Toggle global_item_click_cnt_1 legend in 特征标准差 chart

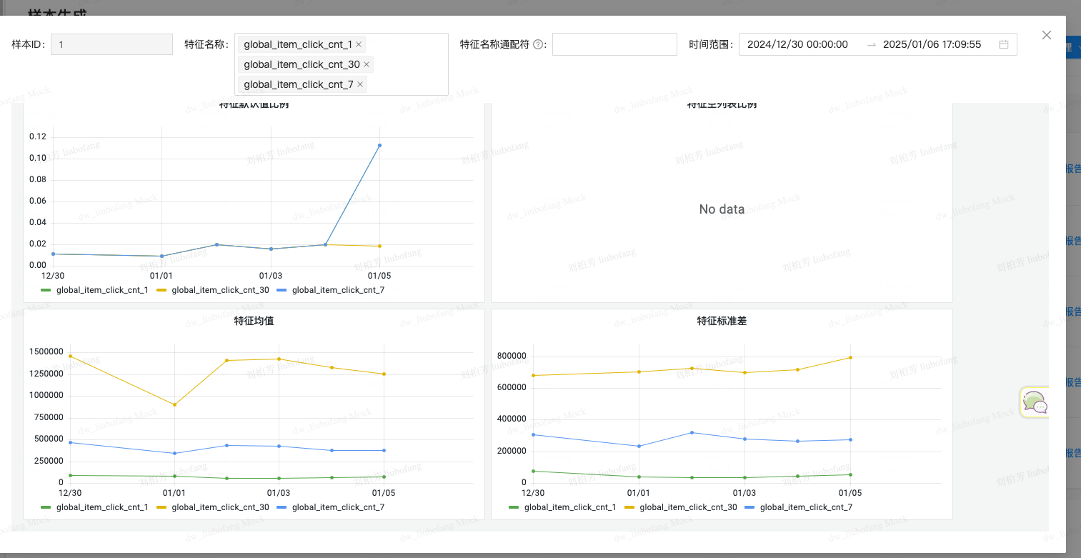tap(563, 507)
